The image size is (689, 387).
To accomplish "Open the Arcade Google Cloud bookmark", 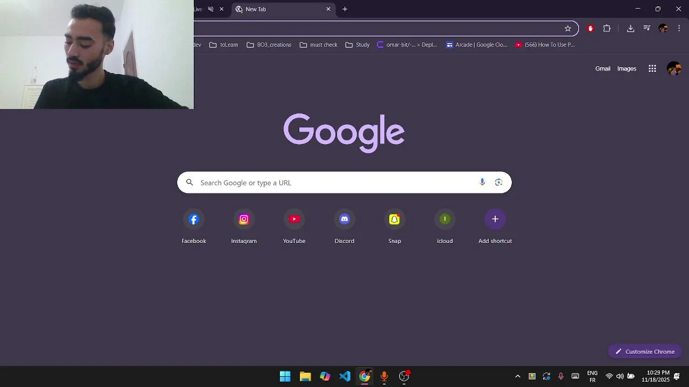I will [476, 45].
